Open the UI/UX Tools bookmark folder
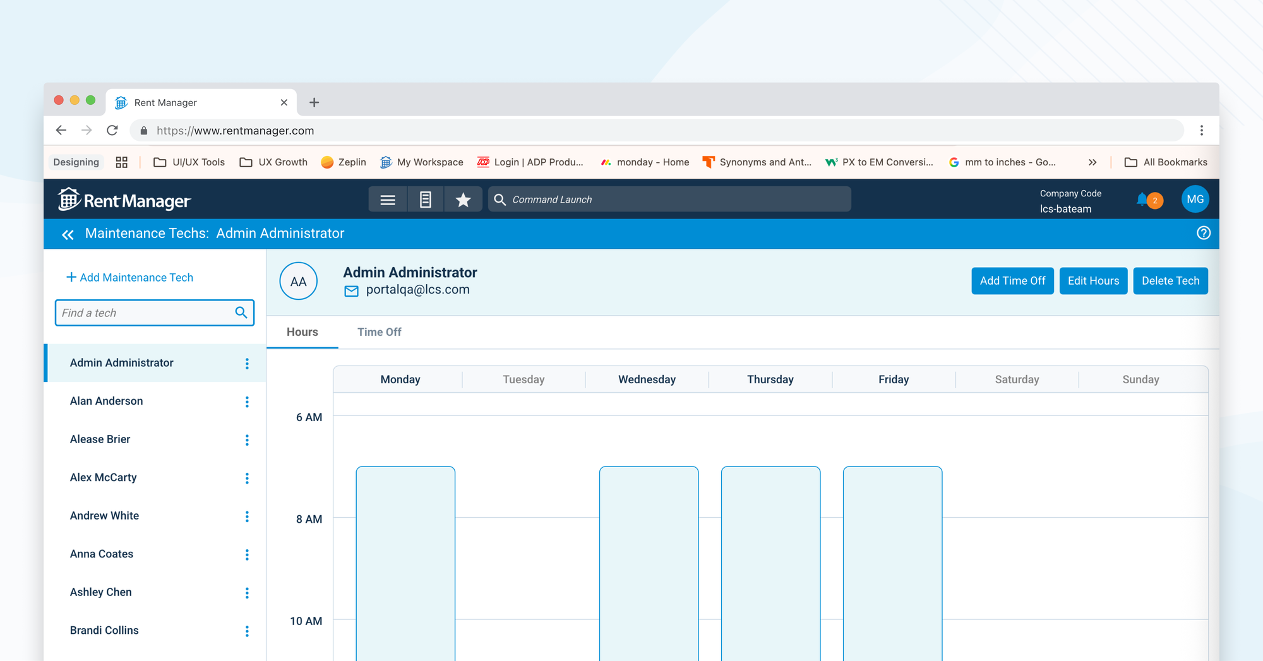This screenshot has width=1263, height=661. point(189,162)
